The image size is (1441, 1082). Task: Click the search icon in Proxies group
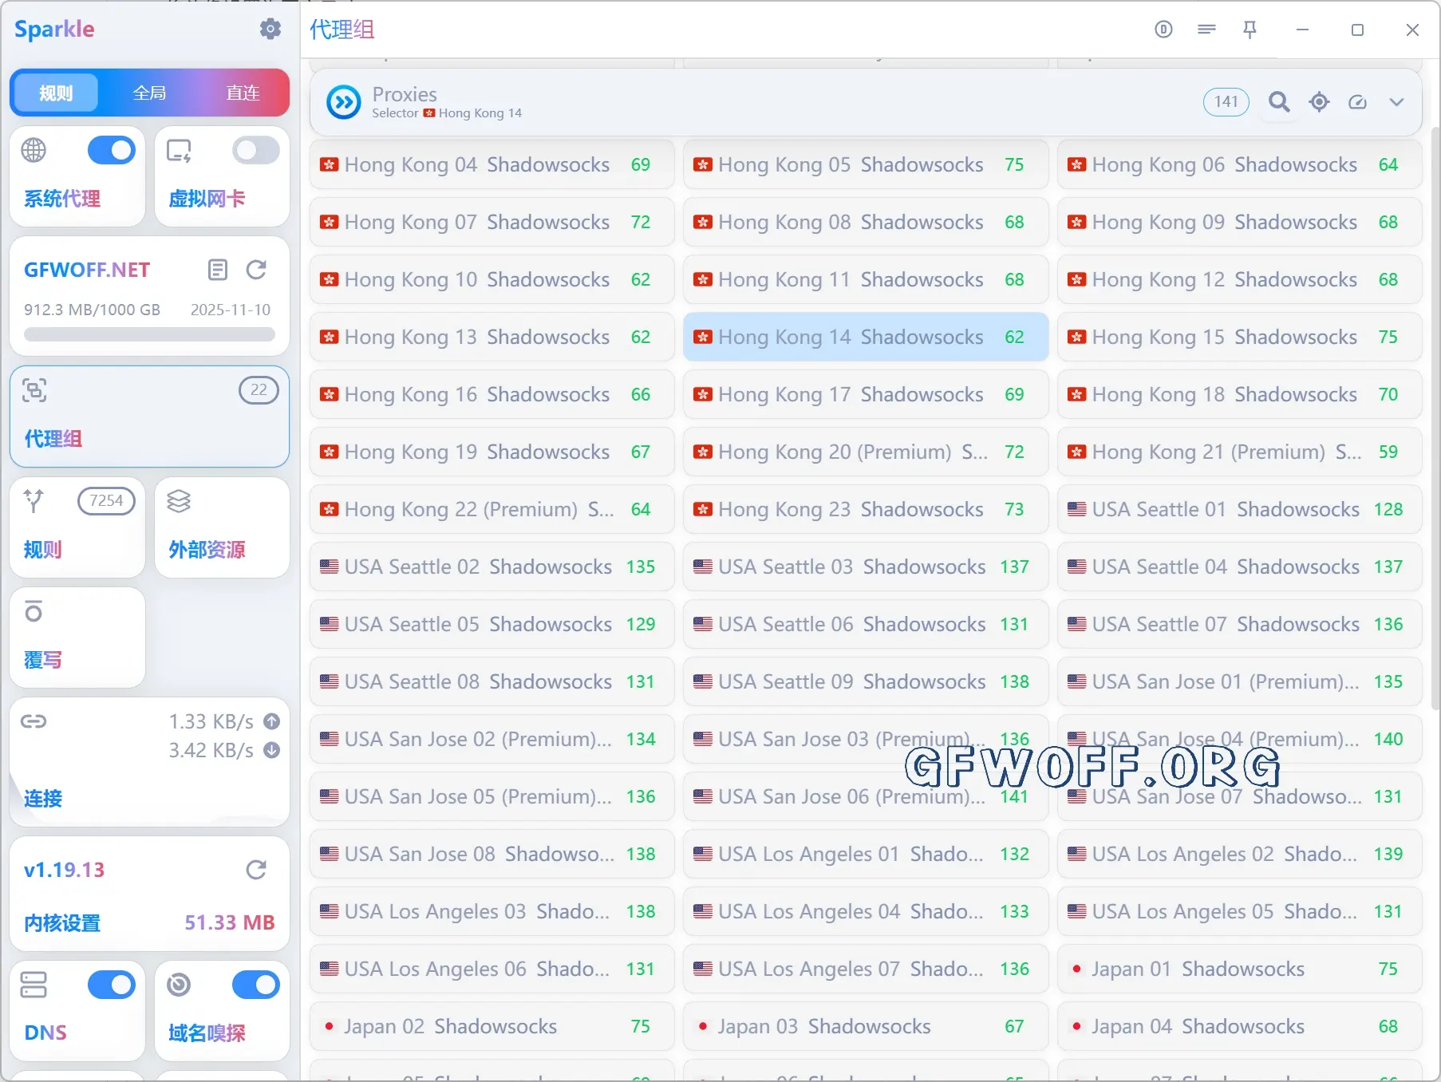pyautogui.click(x=1279, y=102)
